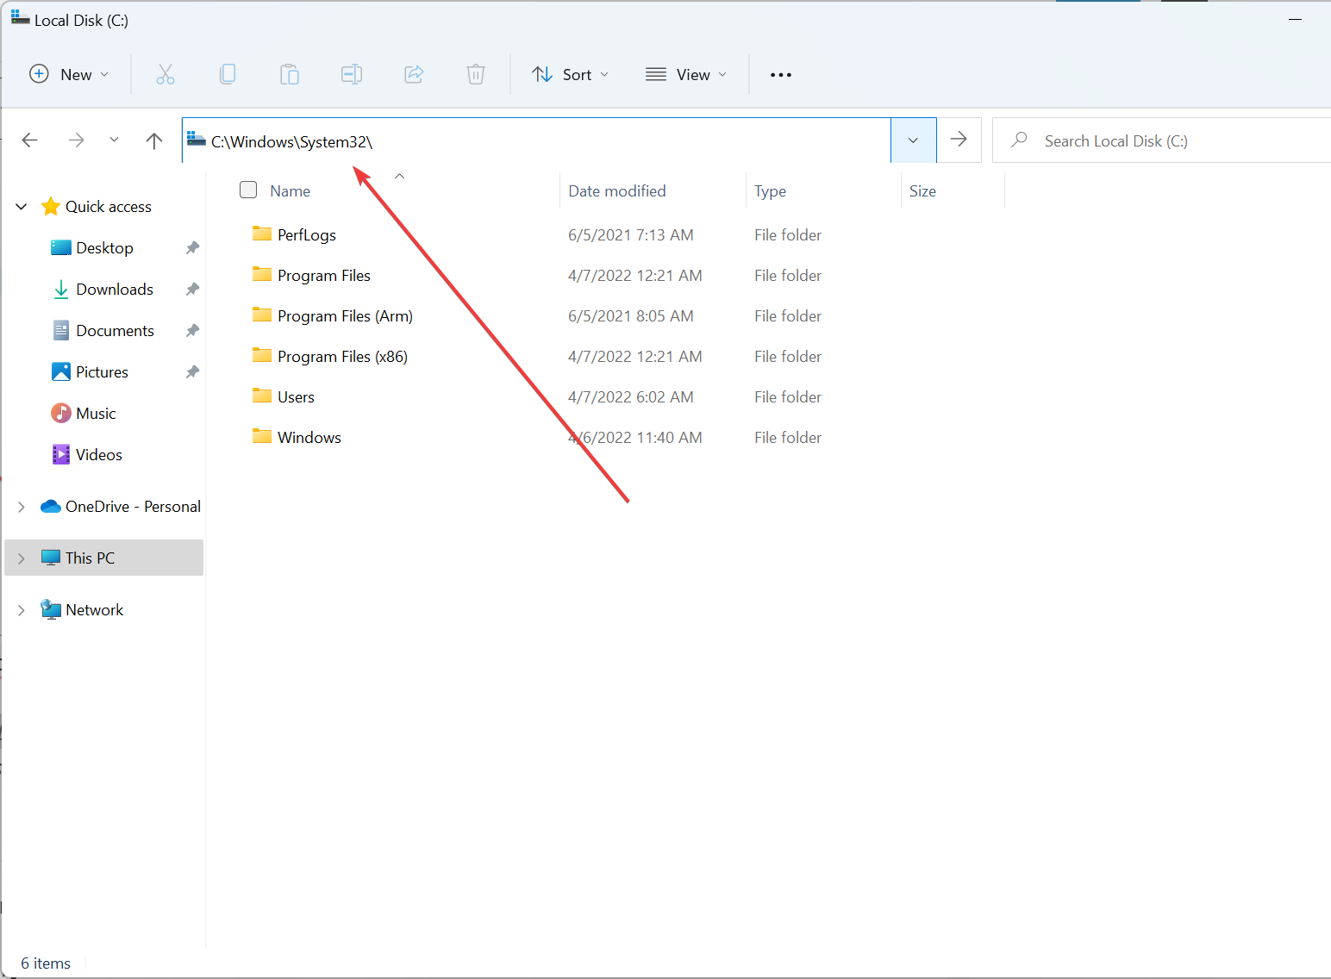Click the Up one level navigation arrow
Screen dimensions: 1331x979
click(x=153, y=140)
